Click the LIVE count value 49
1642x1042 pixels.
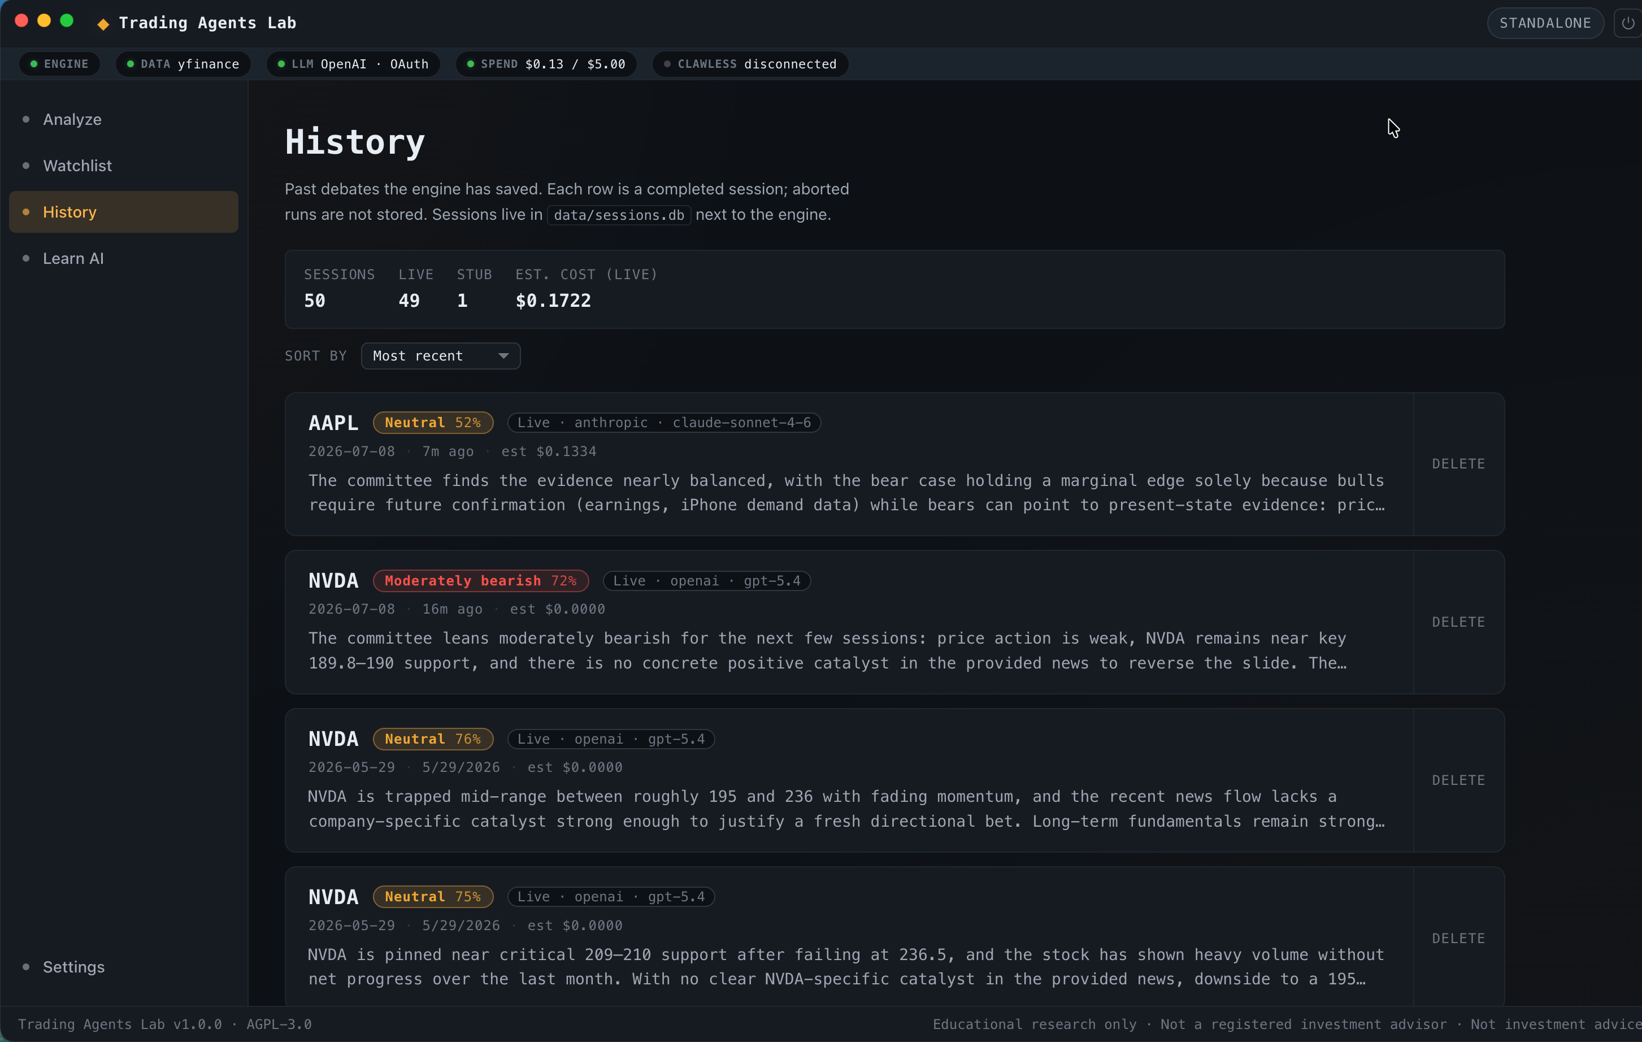click(409, 301)
